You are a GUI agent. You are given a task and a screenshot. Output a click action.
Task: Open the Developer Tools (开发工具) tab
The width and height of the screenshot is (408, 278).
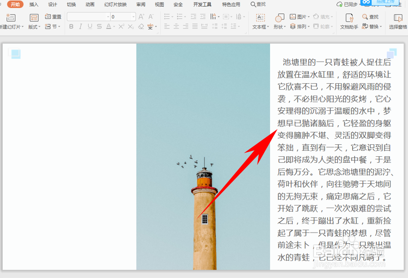(202, 4)
